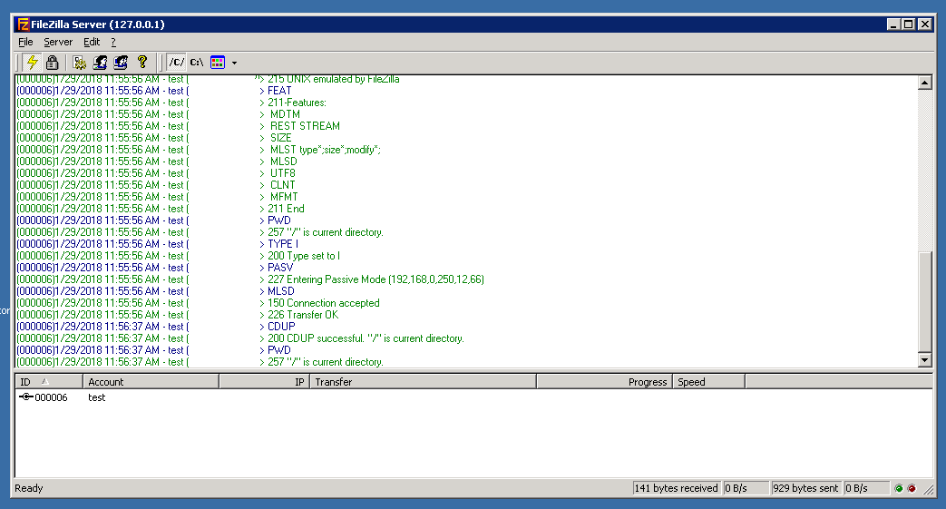Click log line REST STREAM

click(305, 126)
